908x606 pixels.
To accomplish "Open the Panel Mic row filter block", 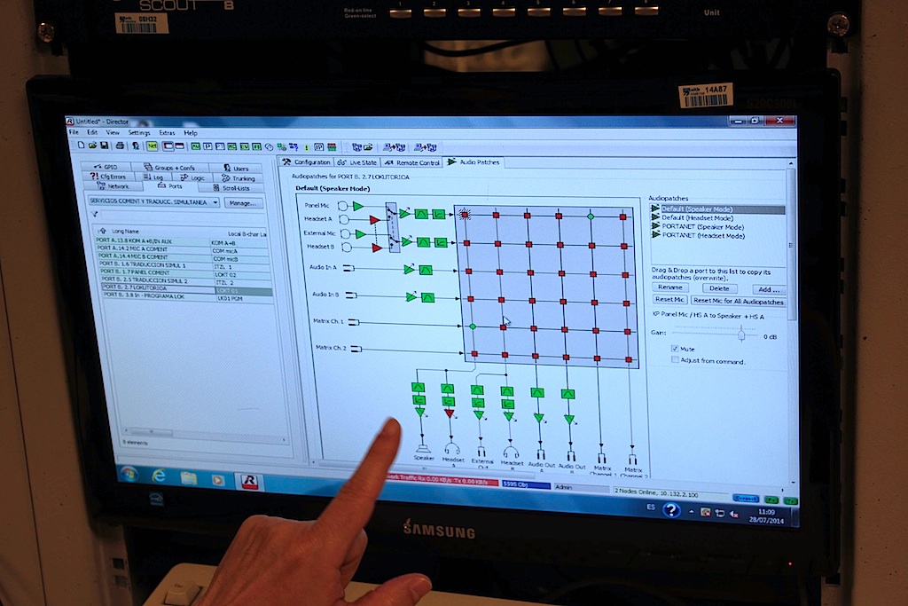I will (x=421, y=214).
